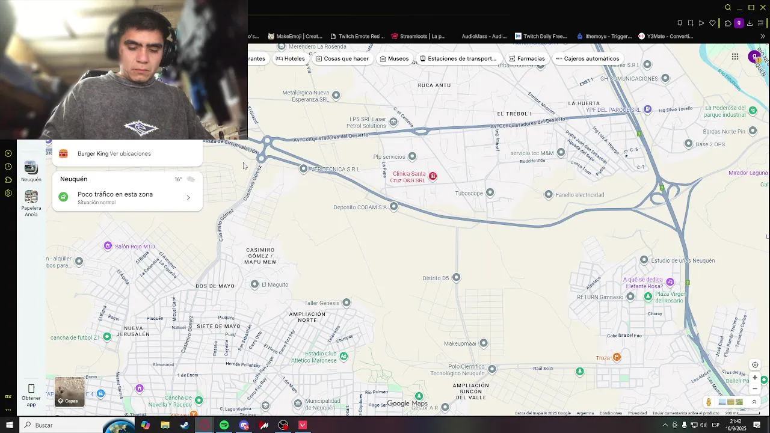Take snapshot with toolbar capture icon

691,23
